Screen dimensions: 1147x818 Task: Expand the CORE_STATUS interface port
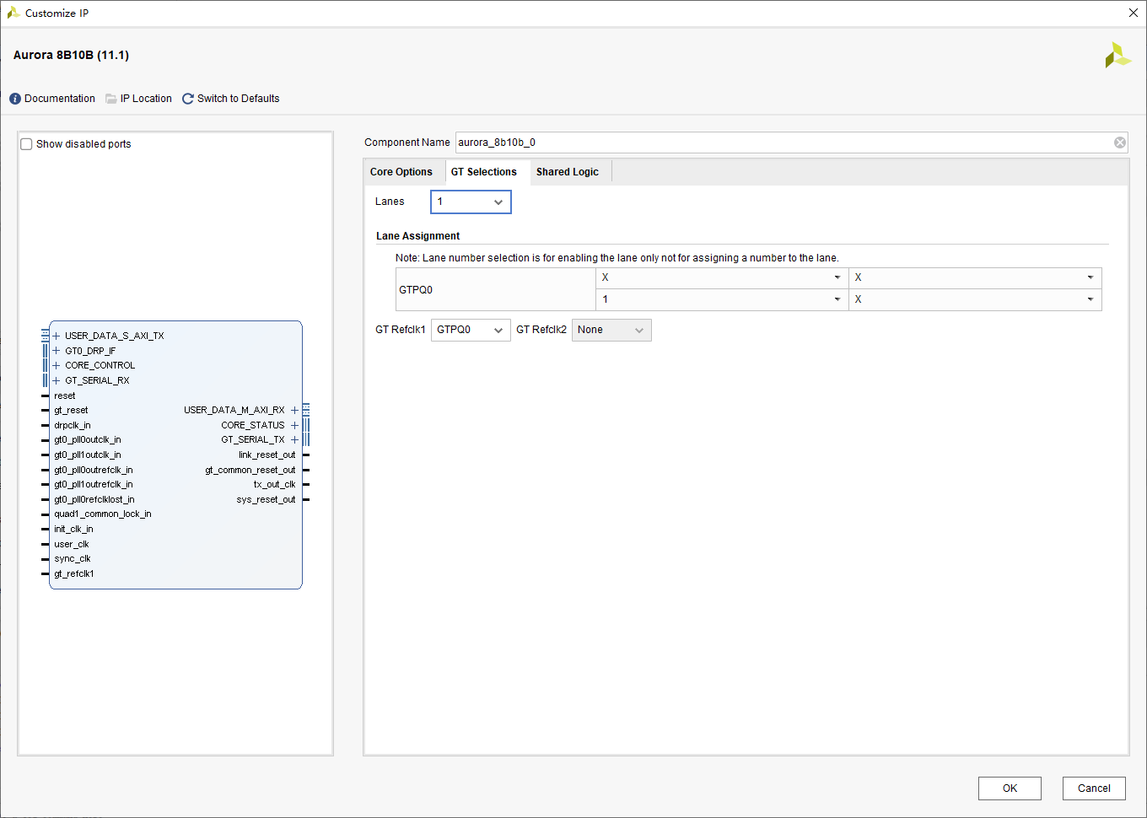pos(294,425)
